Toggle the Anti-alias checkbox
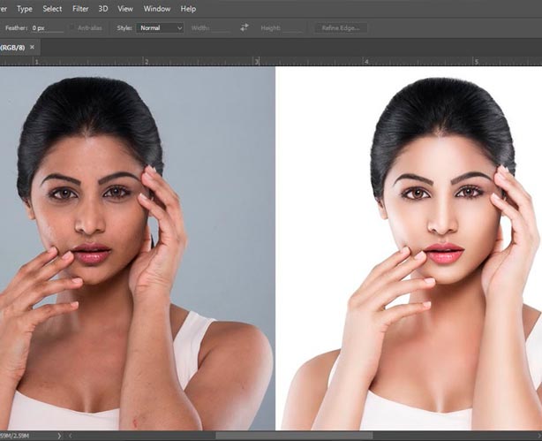The width and height of the screenshot is (542, 441). (x=72, y=28)
